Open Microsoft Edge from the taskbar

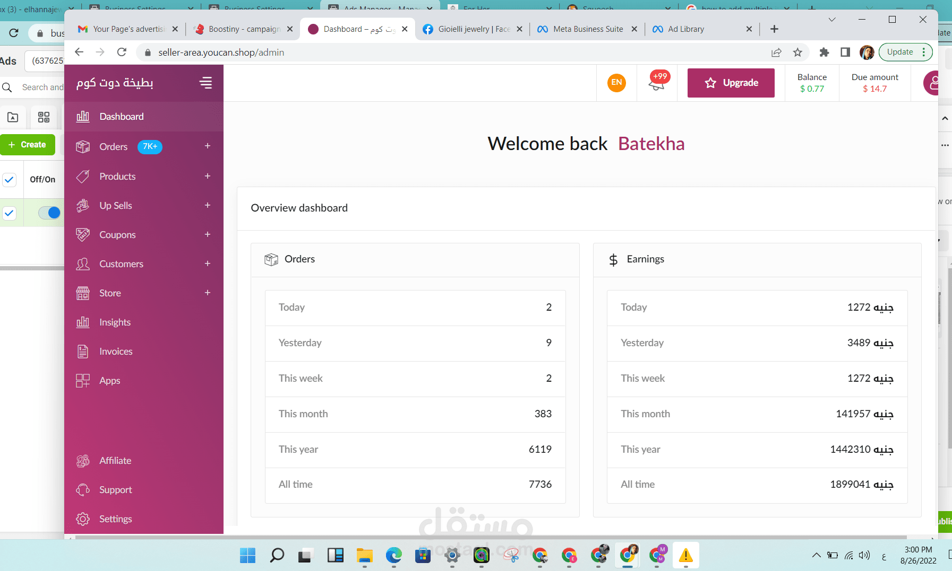click(393, 555)
